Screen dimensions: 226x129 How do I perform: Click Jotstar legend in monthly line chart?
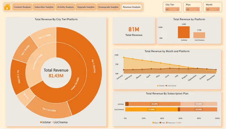[x=161, y=86]
